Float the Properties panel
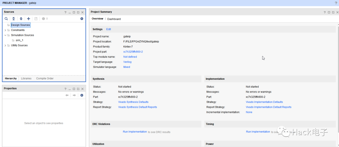This screenshot has height=147, width=339. 78,89
